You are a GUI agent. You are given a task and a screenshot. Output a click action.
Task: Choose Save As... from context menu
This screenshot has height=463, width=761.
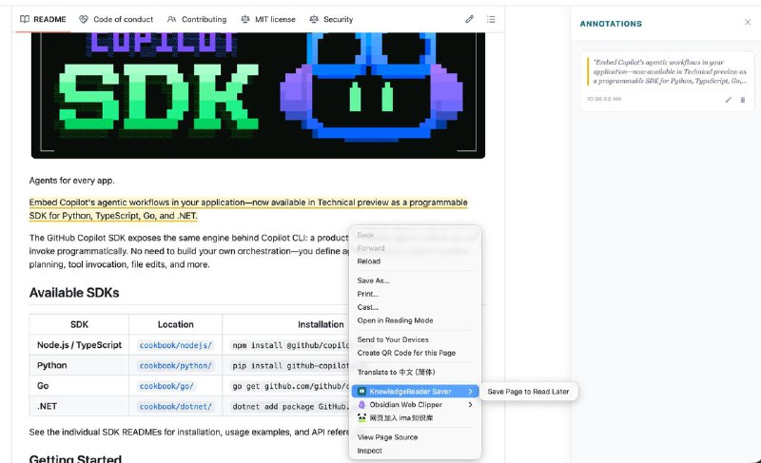(373, 280)
